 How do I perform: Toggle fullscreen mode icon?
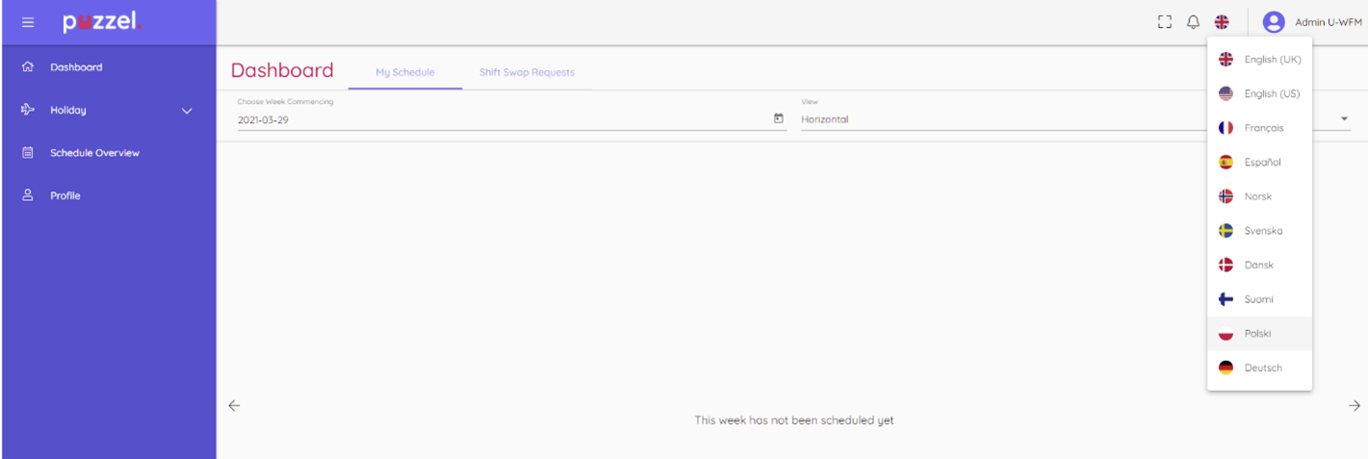pyautogui.click(x=1164, y=22)
